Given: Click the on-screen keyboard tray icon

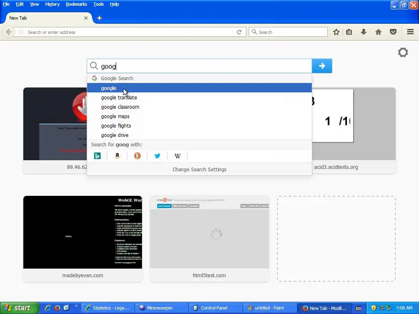Looking at the screenshot, I should coord(358,308).
